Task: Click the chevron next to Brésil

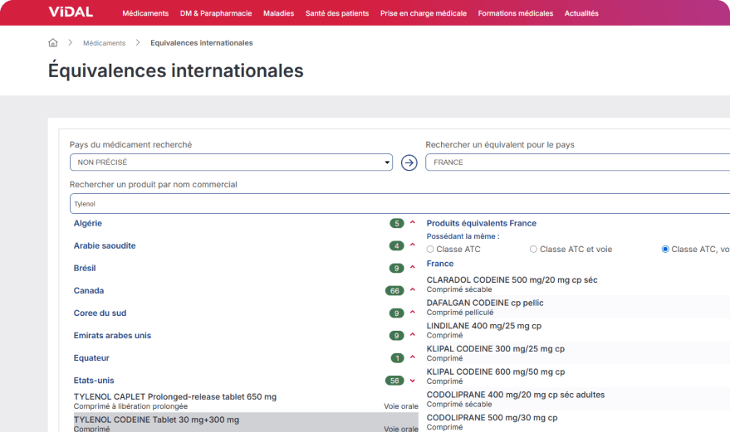Action: coord(413,267)
